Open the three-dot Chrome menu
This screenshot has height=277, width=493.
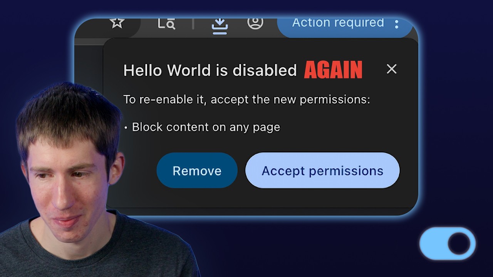tap(397, 24)
